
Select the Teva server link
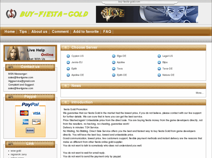click(120, 69)
